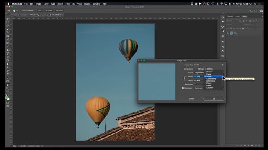Open Hand tool preset picker arrow
Screen dimensions: 268x150
pyautogui.click(x=17, y=11)
